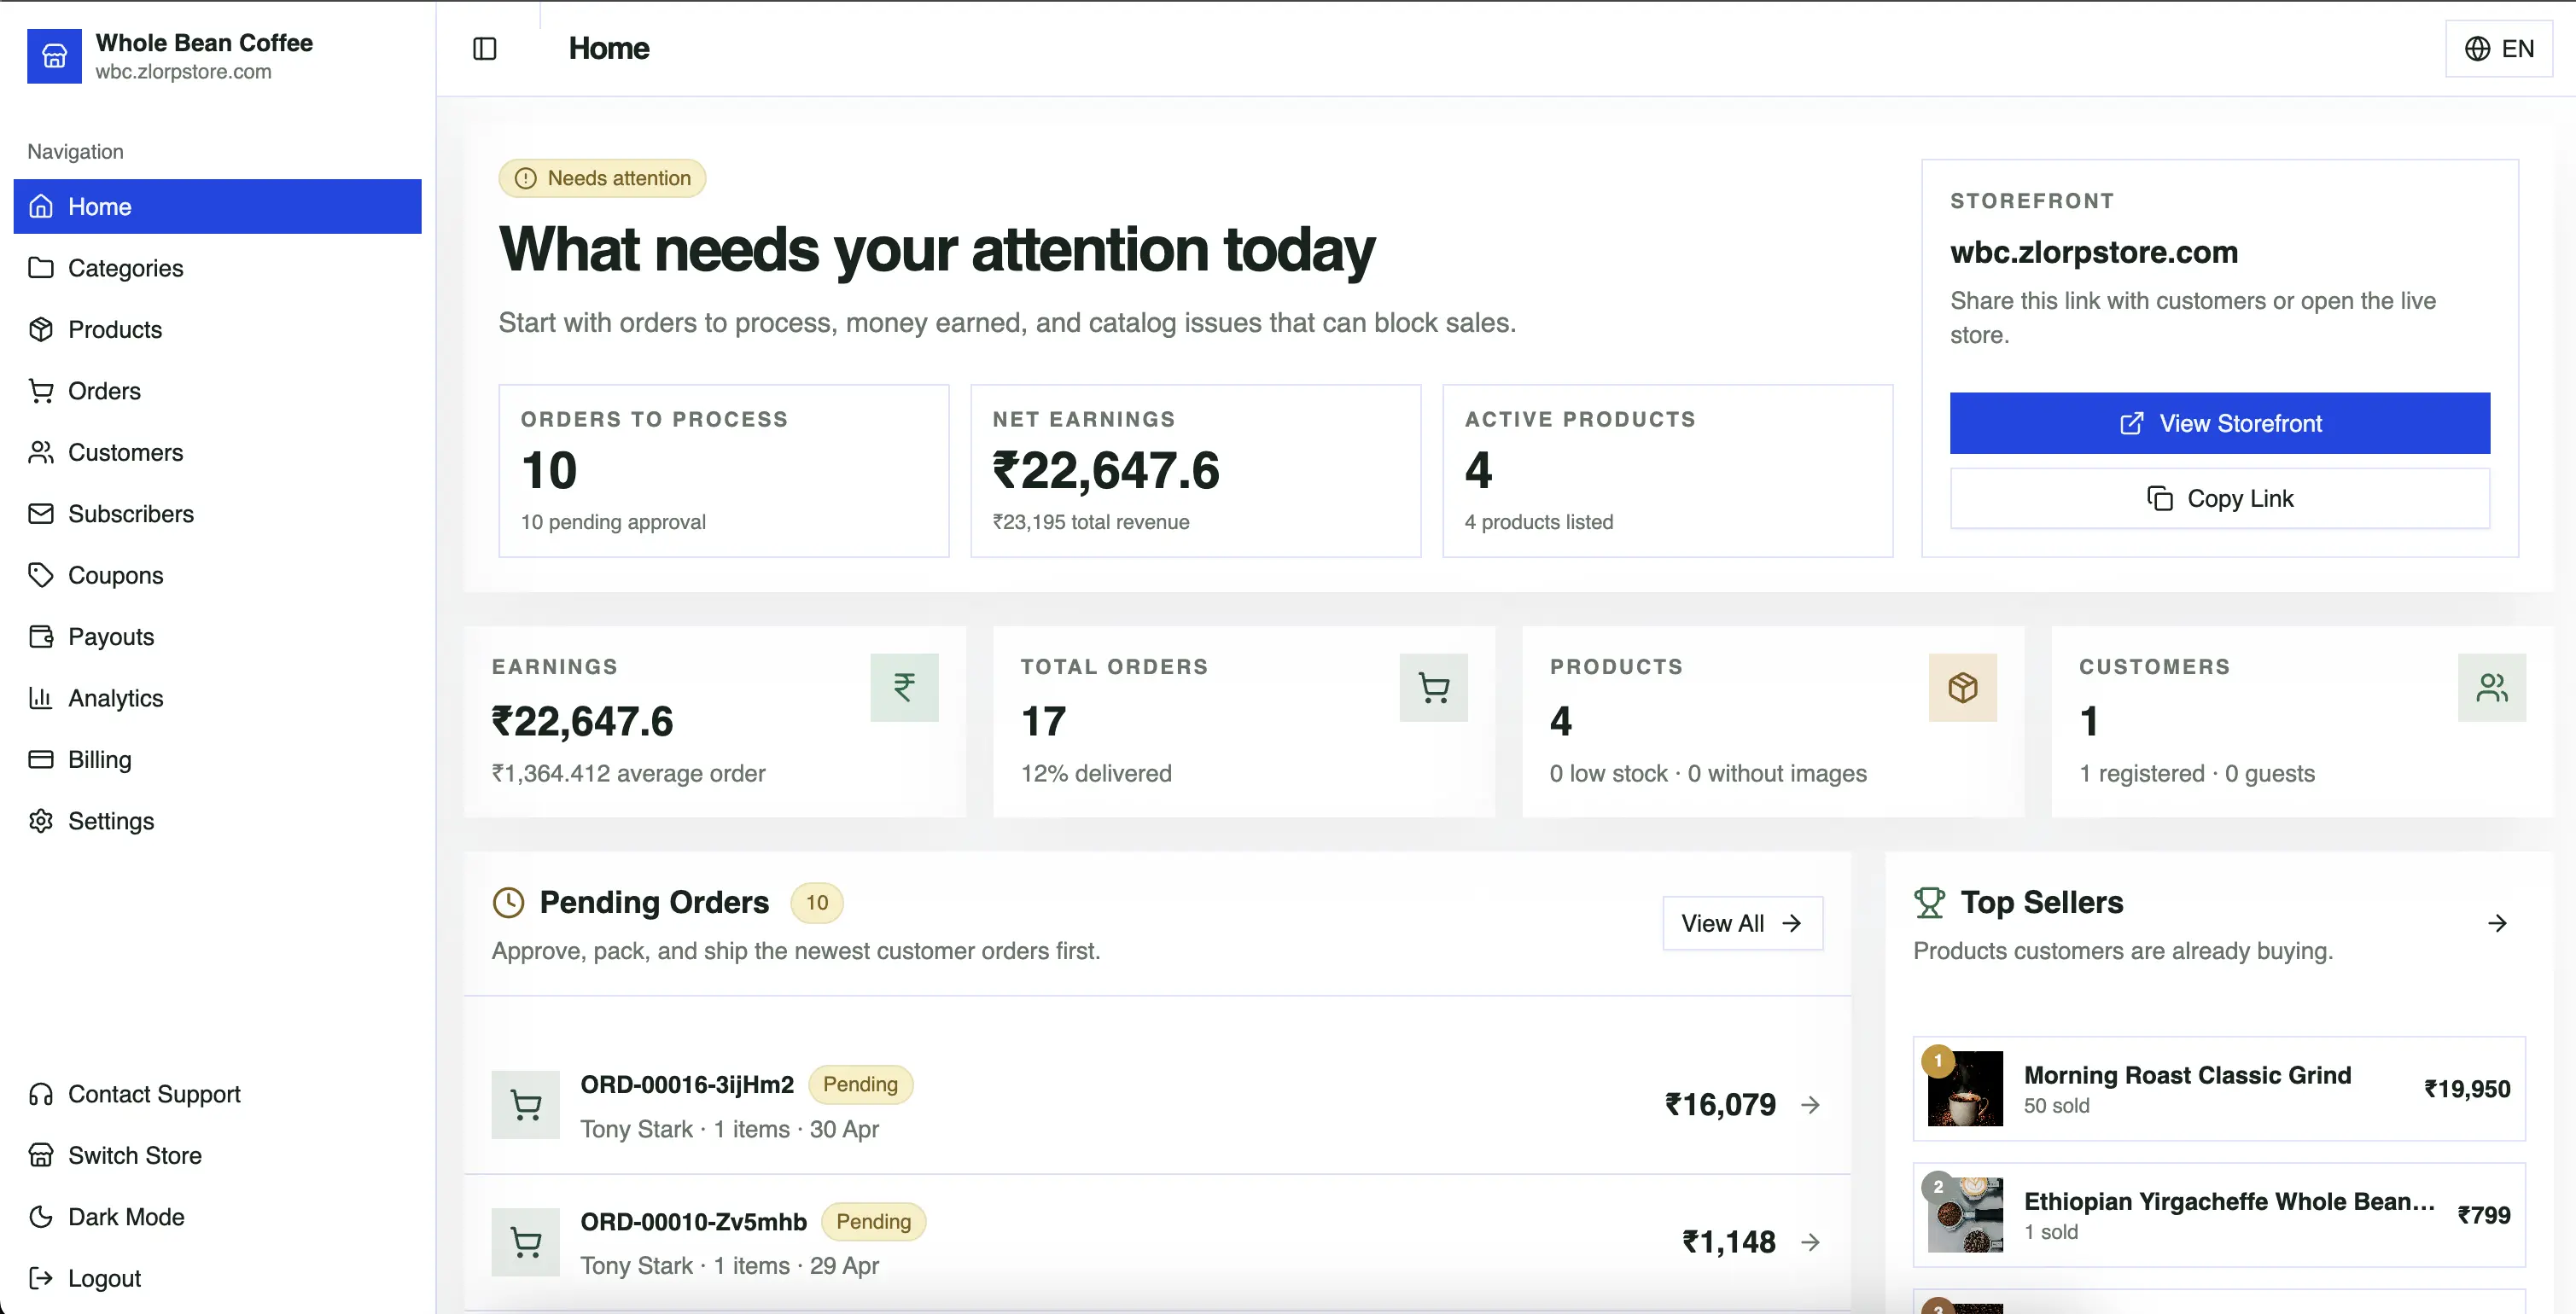This screenshot has height=1314, width=2576.
Task: Click the Top Sellers trophy icon
Action: pyautogui.click(x=1929, y=903)
